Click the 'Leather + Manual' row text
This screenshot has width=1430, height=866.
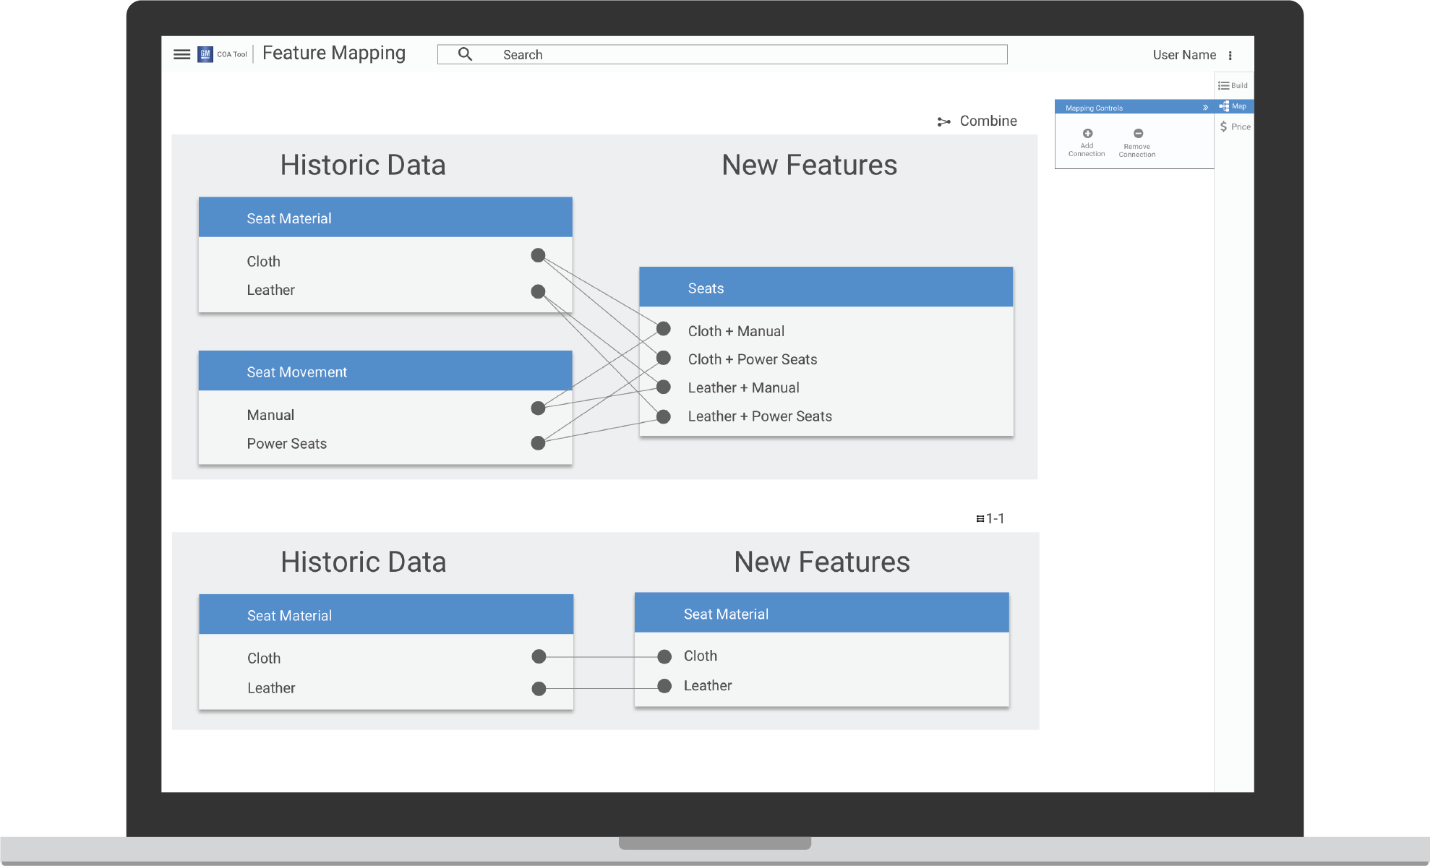(743, 387)
